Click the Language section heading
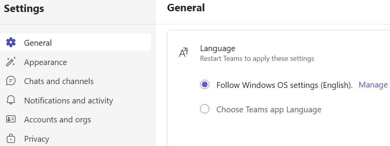Screen dimensions: 390x146 (218, 48)
